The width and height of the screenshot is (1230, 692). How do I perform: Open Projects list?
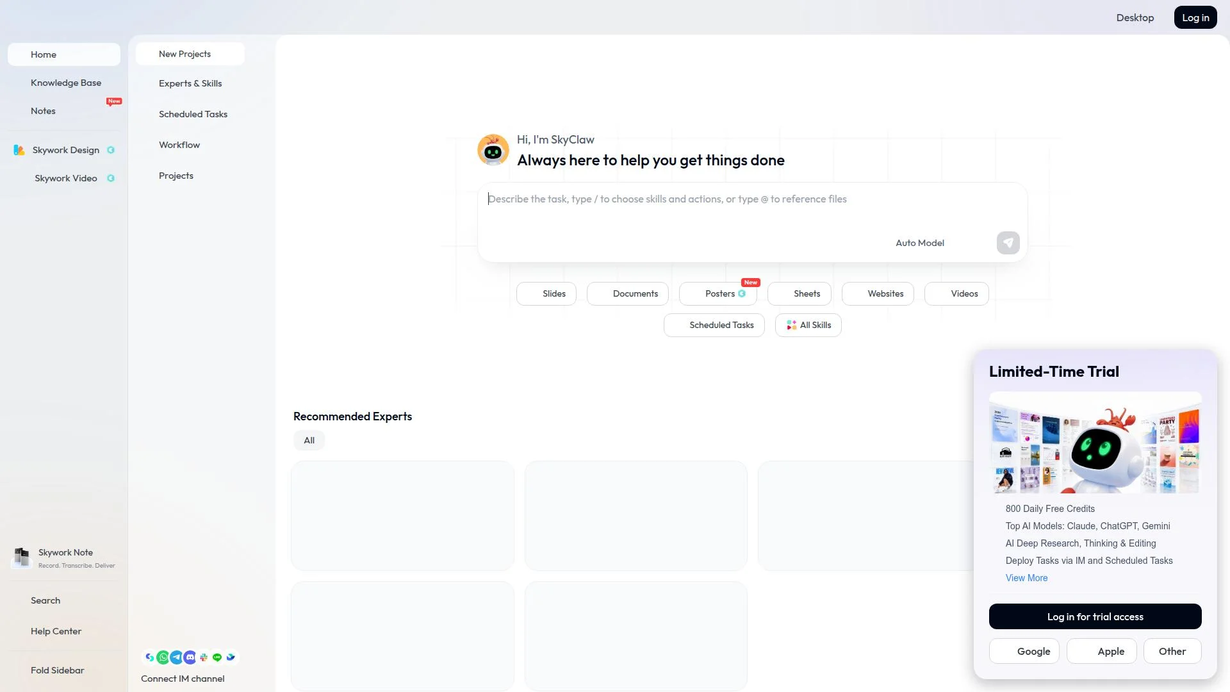point(190,176)
